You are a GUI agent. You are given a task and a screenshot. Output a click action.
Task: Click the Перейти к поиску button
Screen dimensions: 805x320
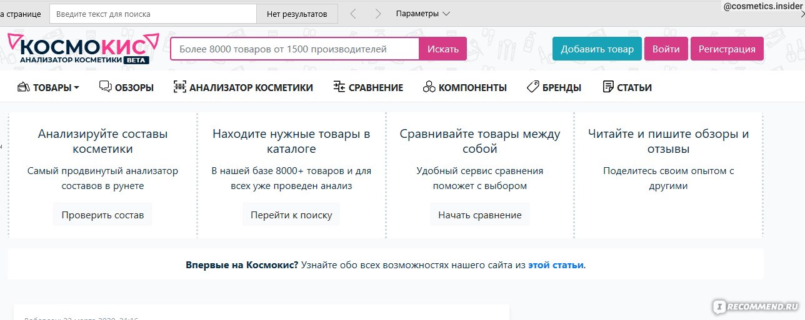(x=291, y=215)
